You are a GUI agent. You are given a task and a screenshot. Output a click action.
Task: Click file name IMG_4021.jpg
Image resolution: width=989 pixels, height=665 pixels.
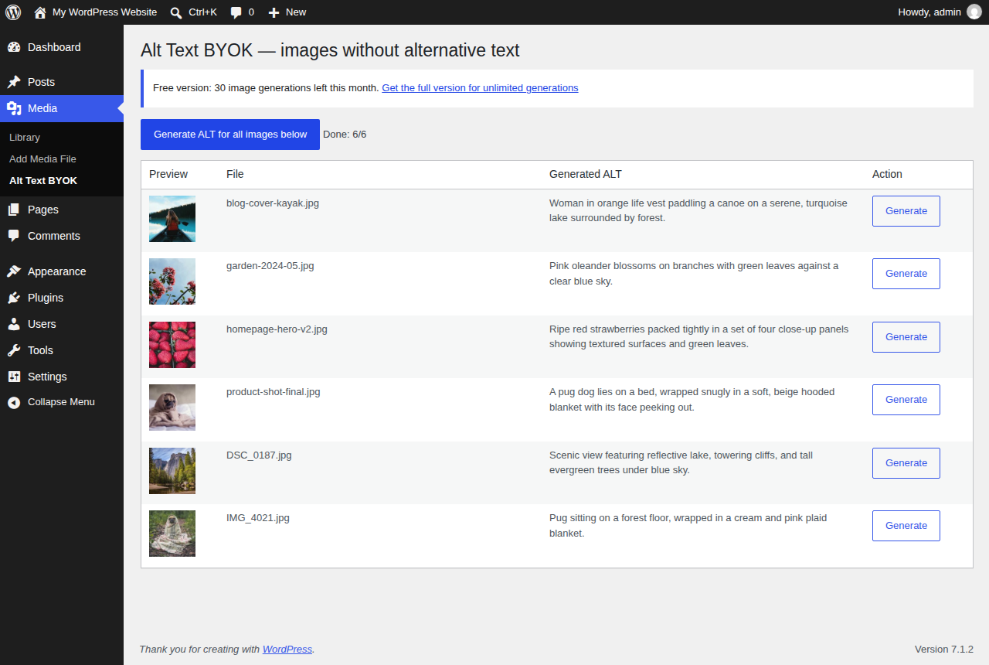[x=258, y=518]
